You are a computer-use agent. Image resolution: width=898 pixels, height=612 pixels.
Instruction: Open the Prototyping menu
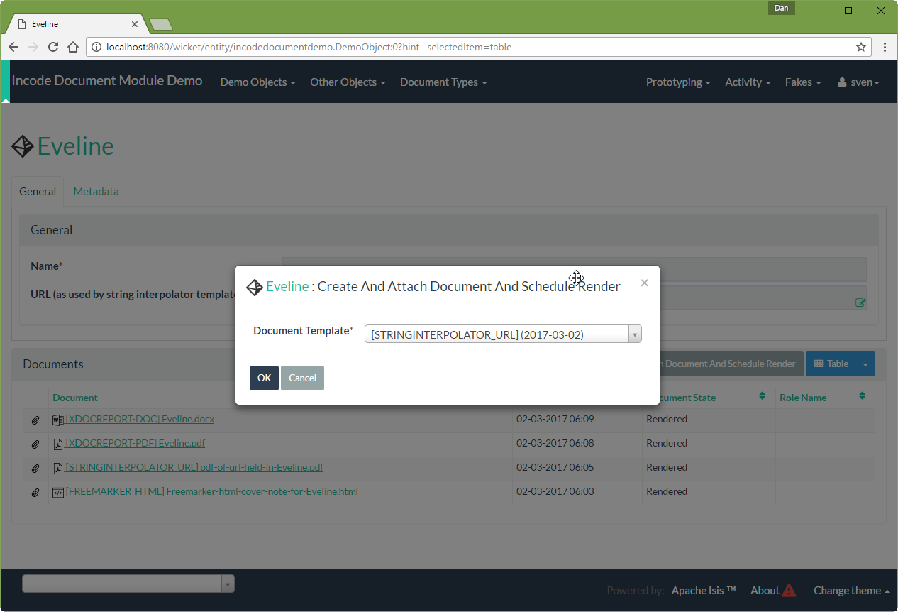[x=678, y=82]
